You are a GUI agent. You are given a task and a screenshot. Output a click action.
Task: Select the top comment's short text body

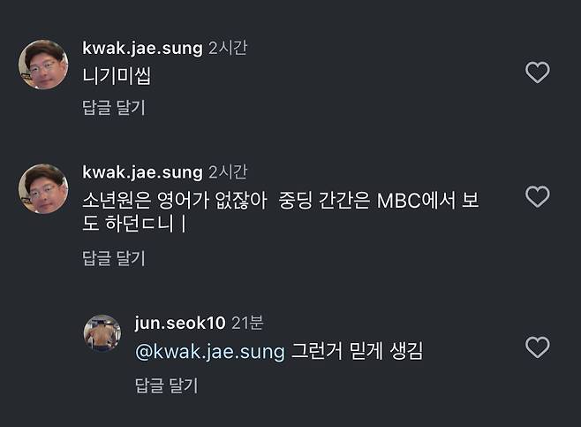[117, 76]
